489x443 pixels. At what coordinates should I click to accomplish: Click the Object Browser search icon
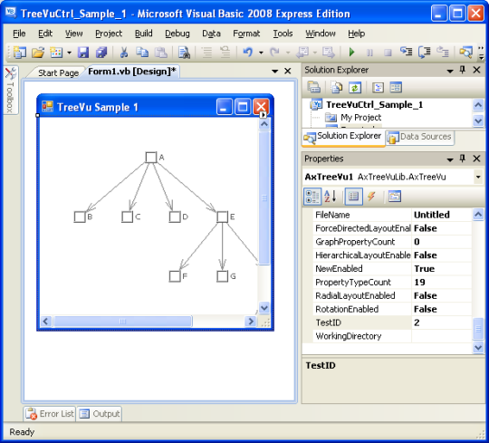(466, 53)
